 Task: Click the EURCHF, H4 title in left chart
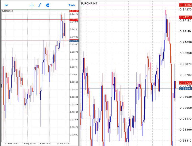[7, 11]
